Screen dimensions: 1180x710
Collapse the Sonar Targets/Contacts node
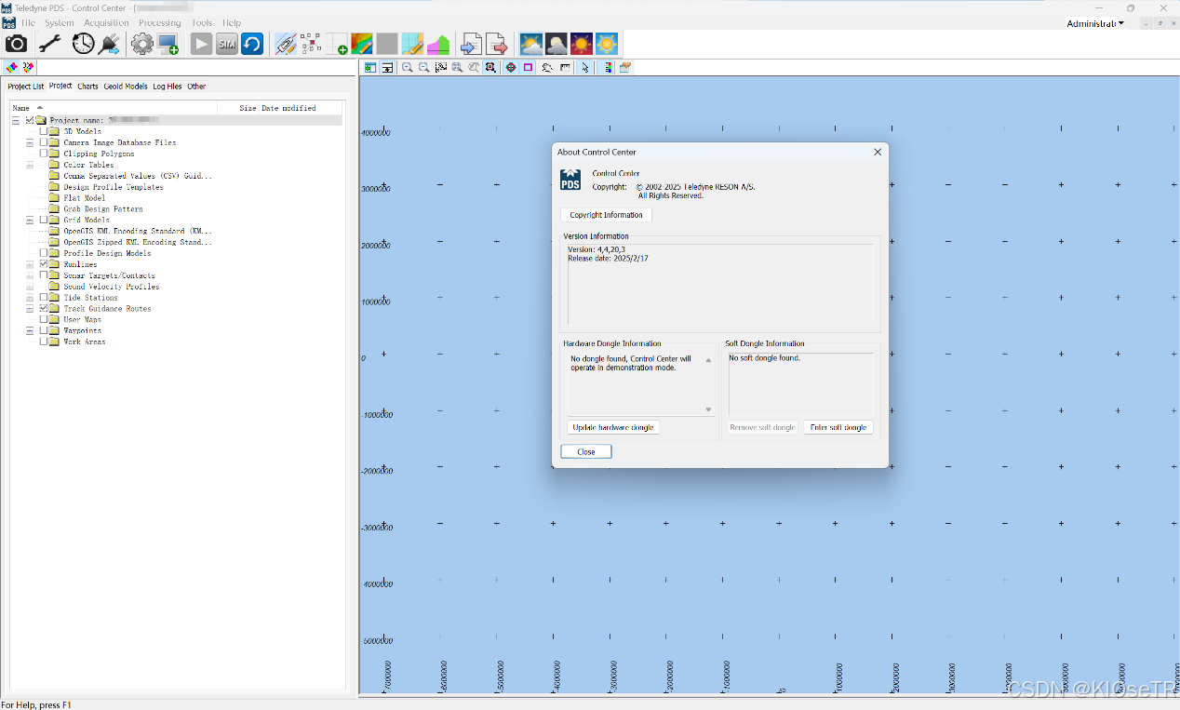[x=30, y=275]
